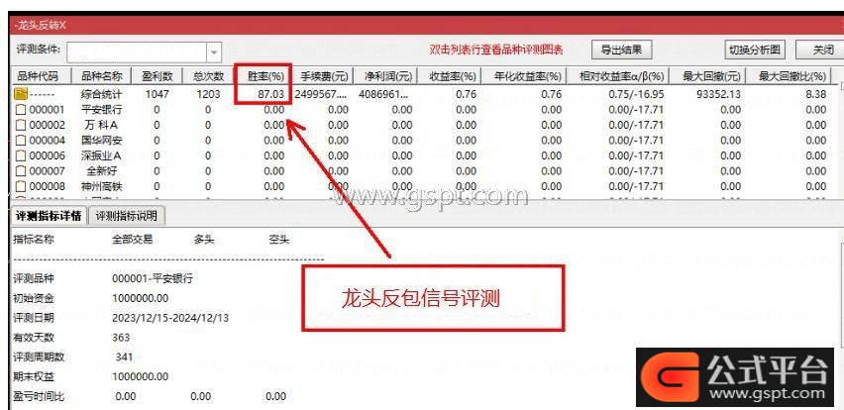
Task: Switch to the 评测指标说明 tab
Action: click(127, 216)
